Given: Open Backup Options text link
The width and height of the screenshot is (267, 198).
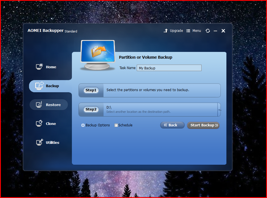Looking at the screenshot, I should click(98, 125).
